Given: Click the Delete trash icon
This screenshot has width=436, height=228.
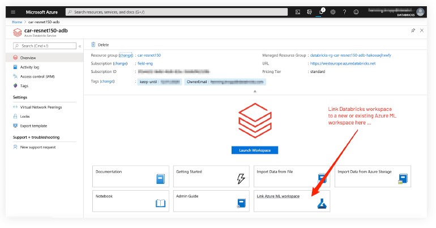Looking at the screenshot, I should coord(93,45).
